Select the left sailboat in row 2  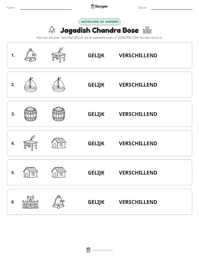pos(31,85)
